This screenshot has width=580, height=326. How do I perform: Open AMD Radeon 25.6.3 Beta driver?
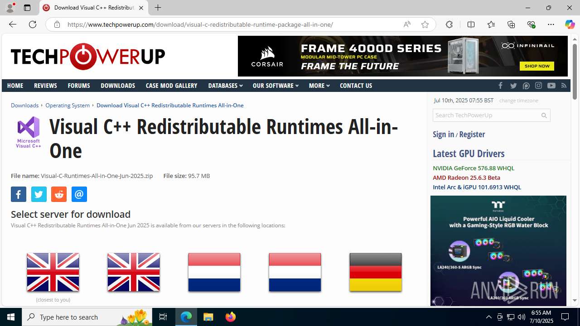466,177
